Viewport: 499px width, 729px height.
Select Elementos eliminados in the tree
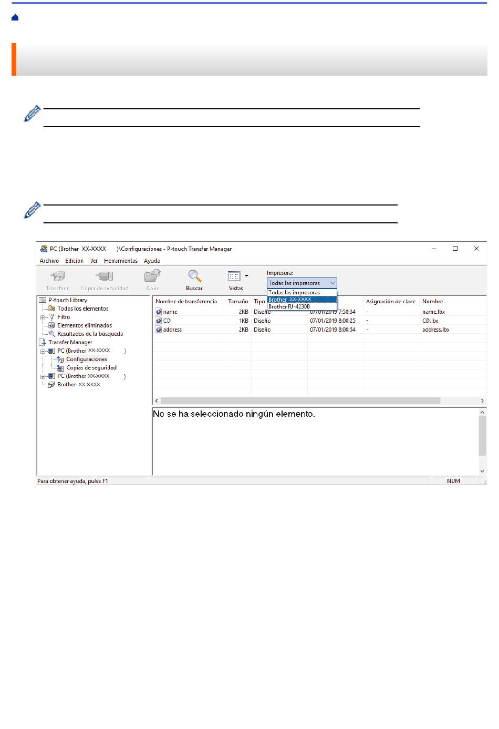85,325
